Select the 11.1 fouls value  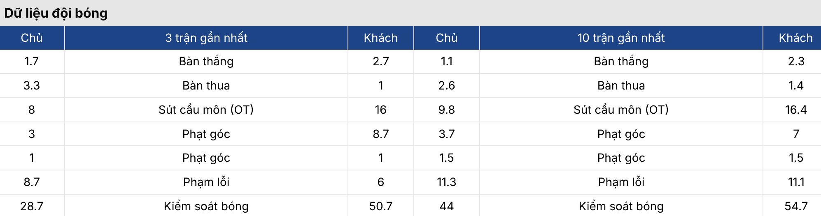click(x=796, y=182)
